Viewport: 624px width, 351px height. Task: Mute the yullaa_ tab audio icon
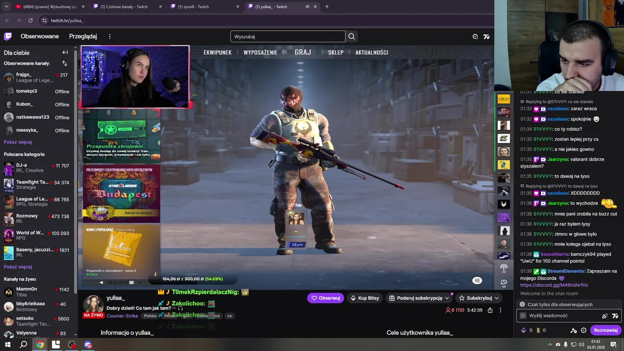pyautogui.click(x=307, y=7)
